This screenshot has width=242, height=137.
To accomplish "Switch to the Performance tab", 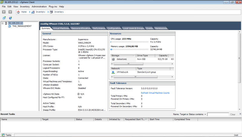I will (x=99, y=28).
